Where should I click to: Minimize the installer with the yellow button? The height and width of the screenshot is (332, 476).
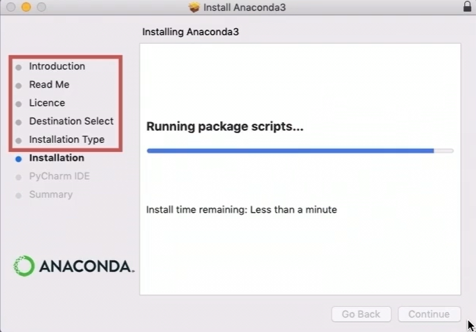coord(26,8)
